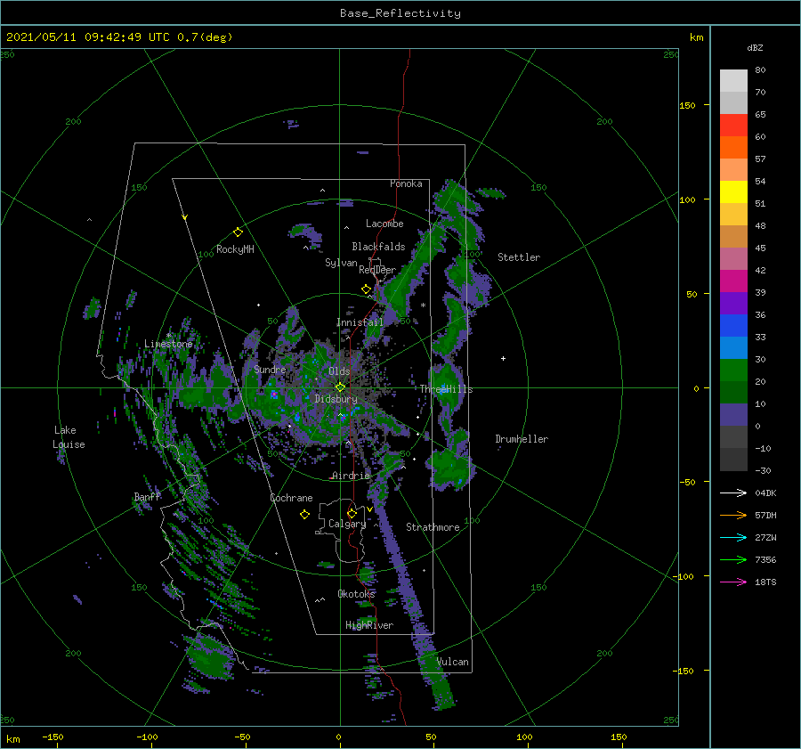Screen dimensions: 801x749
Task: Click the Calgary city label
Action: point(347,524)
